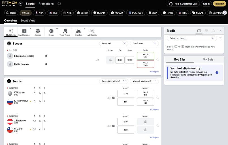
Task: Open NHL section
Action: click(67, 13)
